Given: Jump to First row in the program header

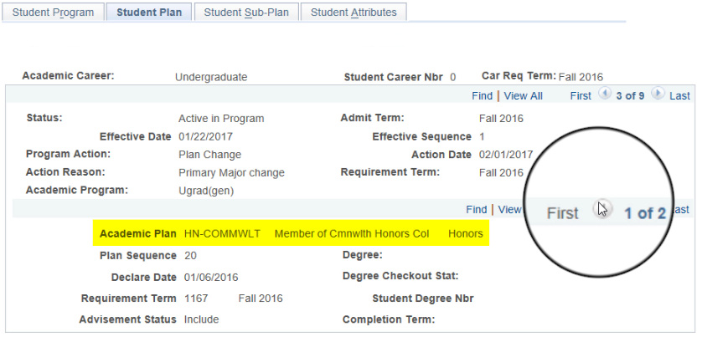Looking at the screenshot, I should (x=581, y=96).
